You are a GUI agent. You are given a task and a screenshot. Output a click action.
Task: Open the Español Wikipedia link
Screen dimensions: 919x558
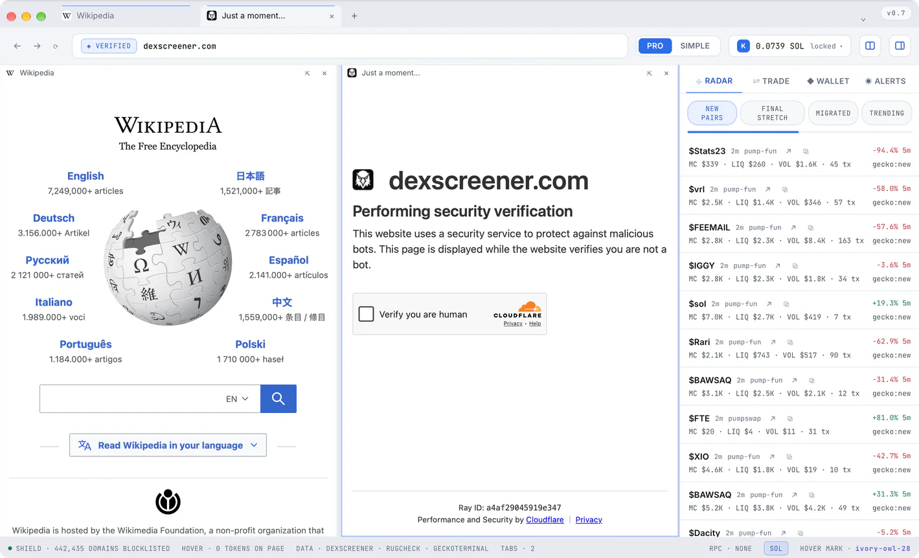pos(289,260)
